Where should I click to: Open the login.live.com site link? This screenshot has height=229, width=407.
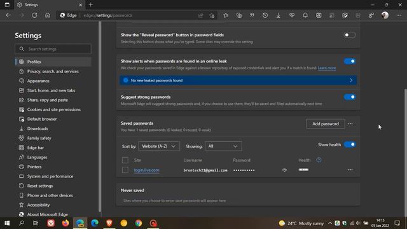(x=147, y=170)
